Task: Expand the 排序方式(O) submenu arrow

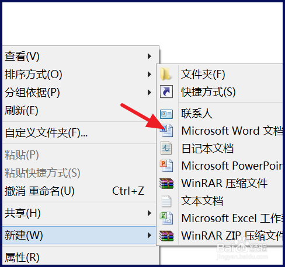Action: point(150,74)
